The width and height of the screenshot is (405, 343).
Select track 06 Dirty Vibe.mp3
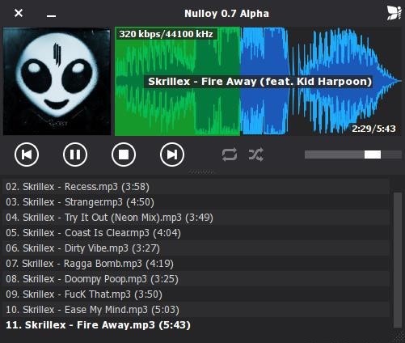[x=196, y=248]
